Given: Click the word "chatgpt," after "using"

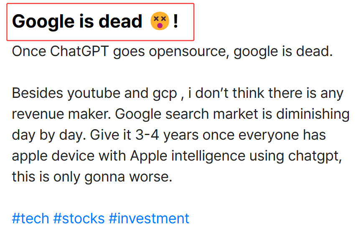Looking at the screenshot, I should [x=315, y=156].
